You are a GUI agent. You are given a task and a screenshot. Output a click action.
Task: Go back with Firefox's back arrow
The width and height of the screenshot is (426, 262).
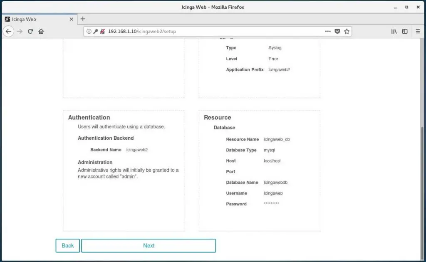click(x=8, y=32)
